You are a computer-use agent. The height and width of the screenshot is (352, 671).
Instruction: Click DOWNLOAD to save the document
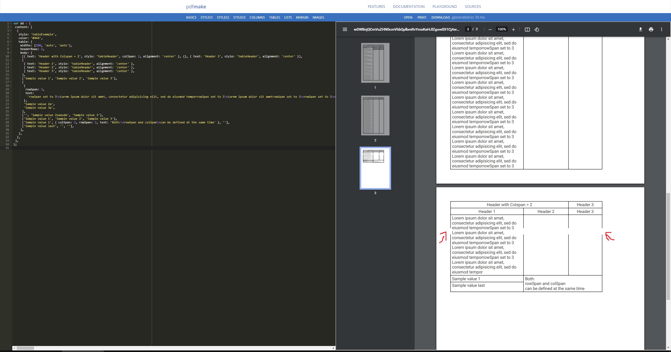(440, 17)
